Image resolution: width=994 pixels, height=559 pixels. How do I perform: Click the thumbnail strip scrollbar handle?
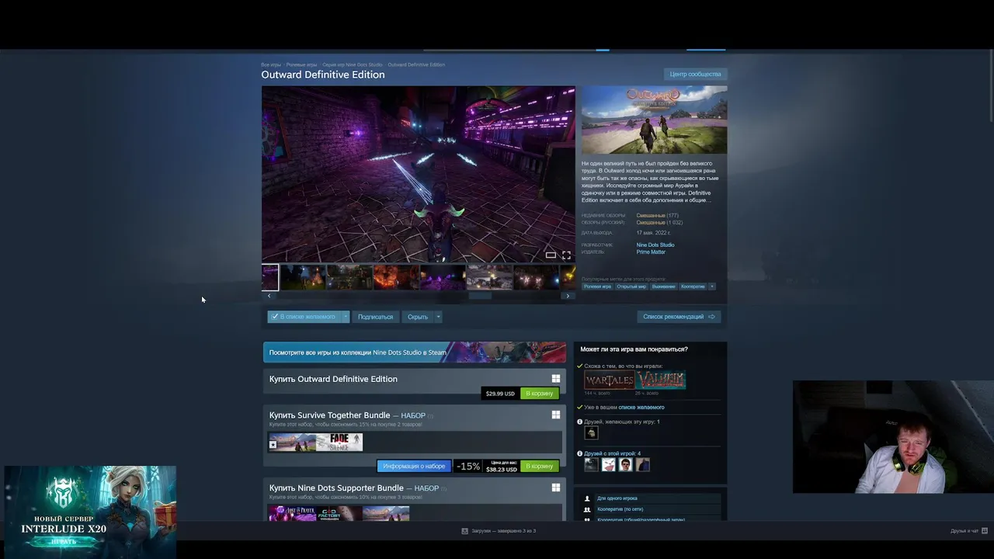480,296
